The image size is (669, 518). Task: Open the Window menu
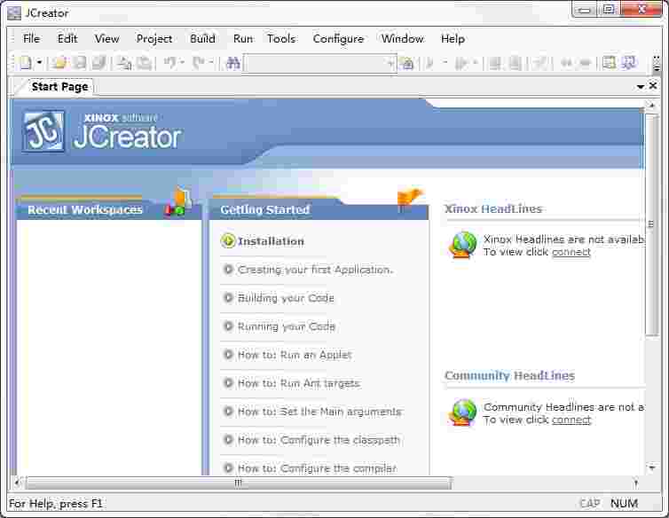(x=402, y=39)
